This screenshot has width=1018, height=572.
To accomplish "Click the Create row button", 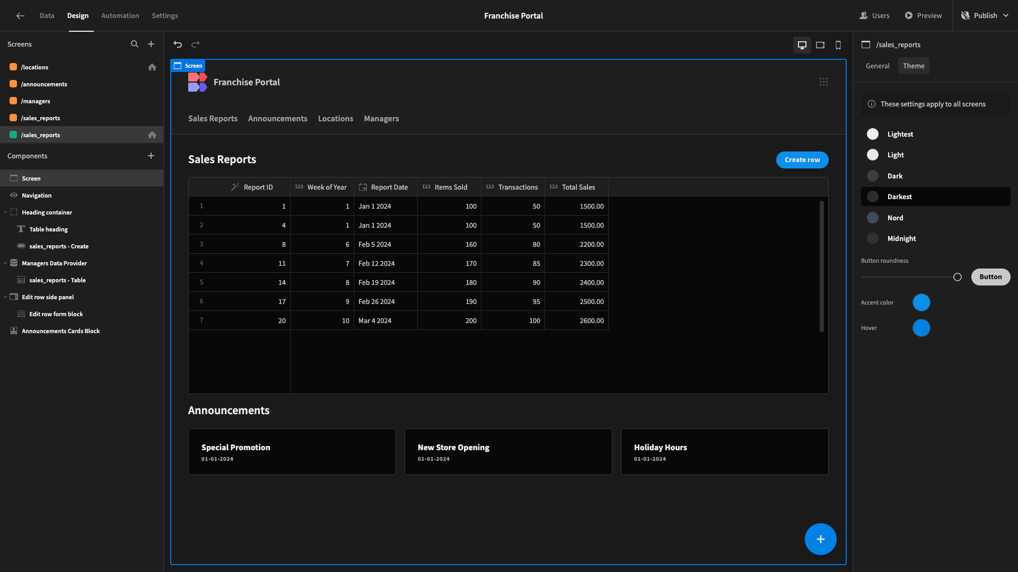I will tap(802, 160).
